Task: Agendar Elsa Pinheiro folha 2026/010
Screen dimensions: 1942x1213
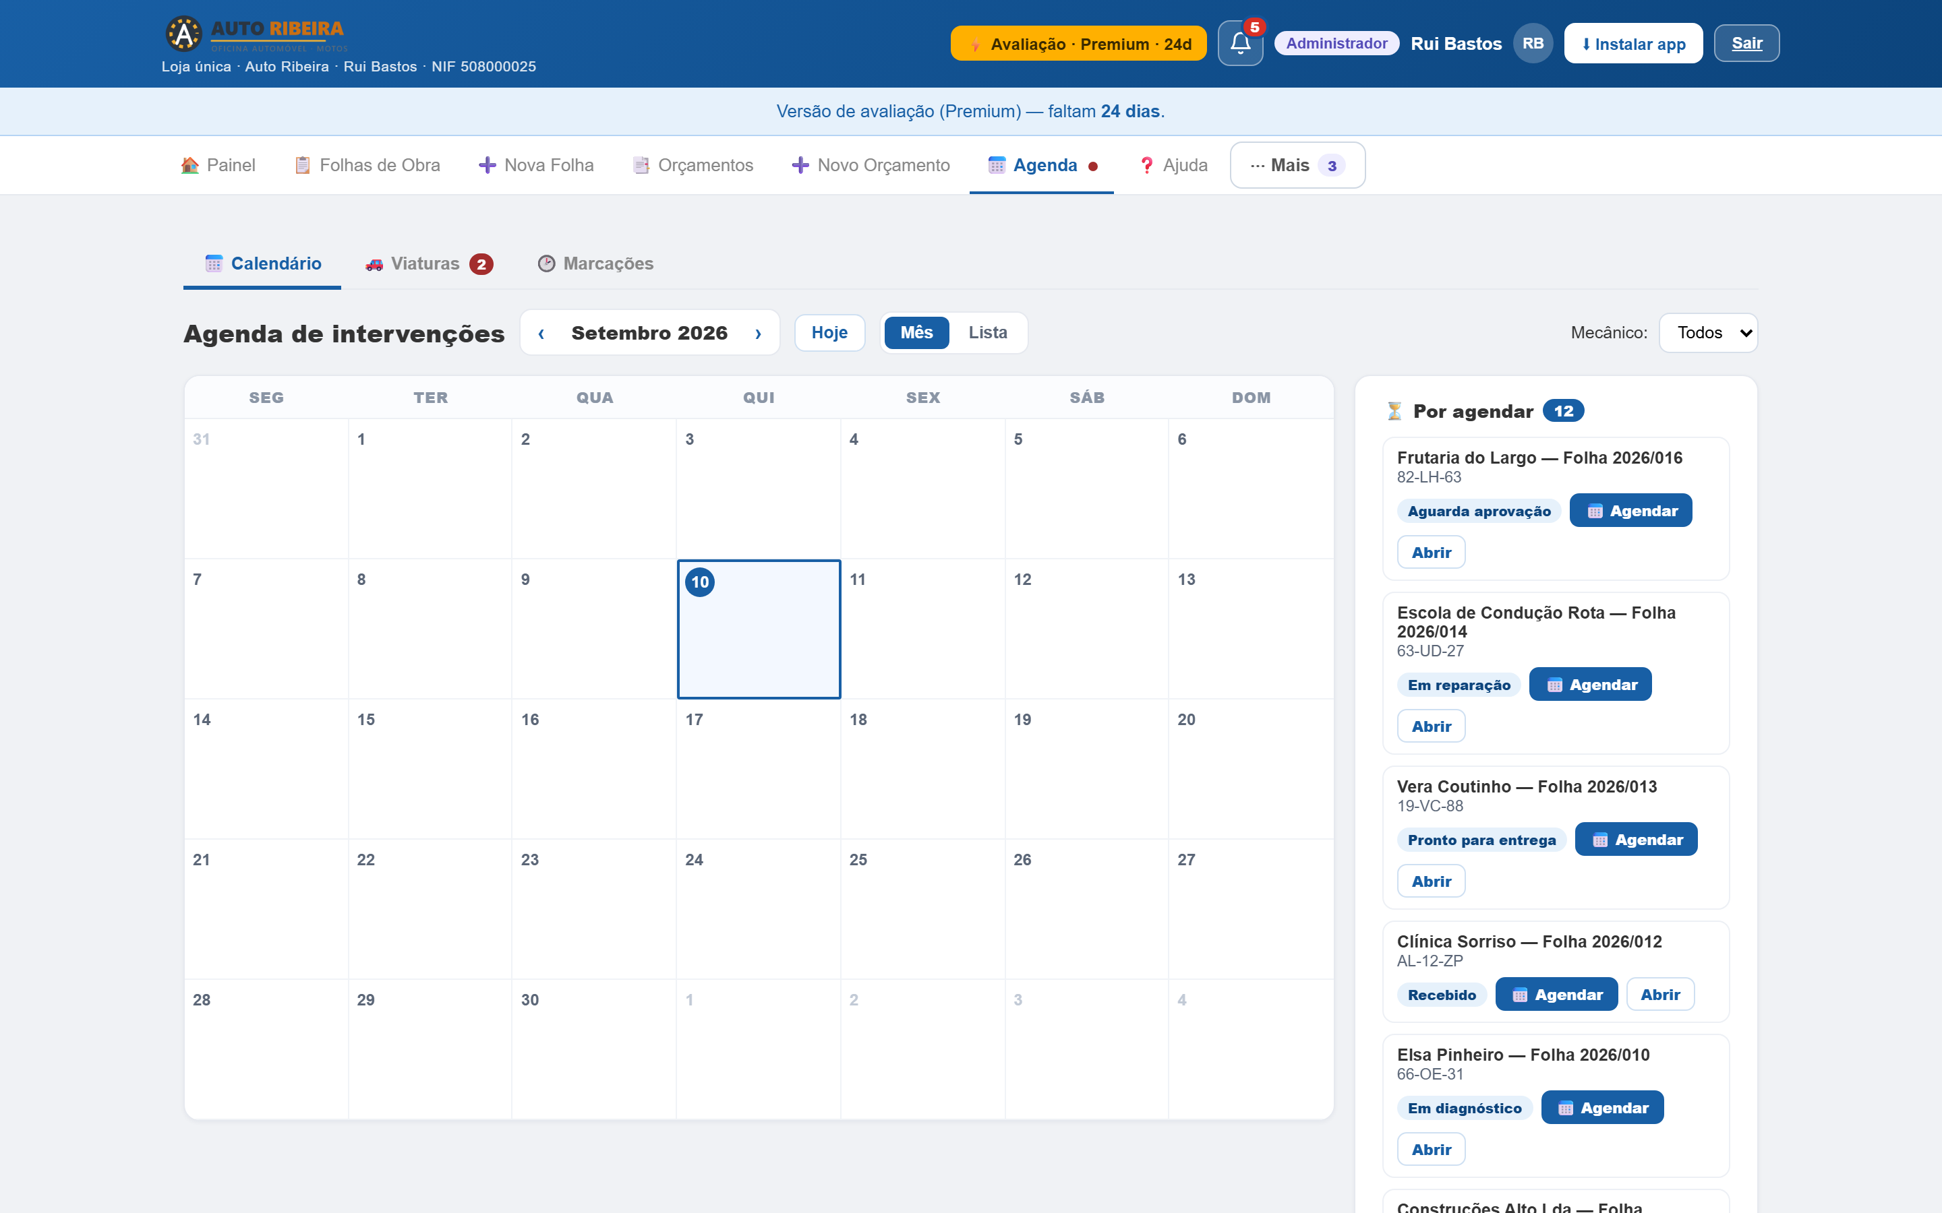Action: [1601, 1108]
